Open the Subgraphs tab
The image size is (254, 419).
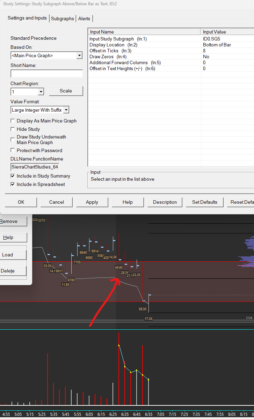click(x=63, y=18)
